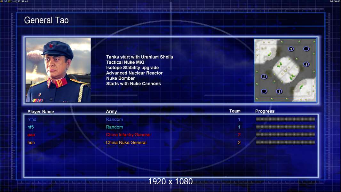Click the 'Random' army entry for nf5

coord(115,127)
